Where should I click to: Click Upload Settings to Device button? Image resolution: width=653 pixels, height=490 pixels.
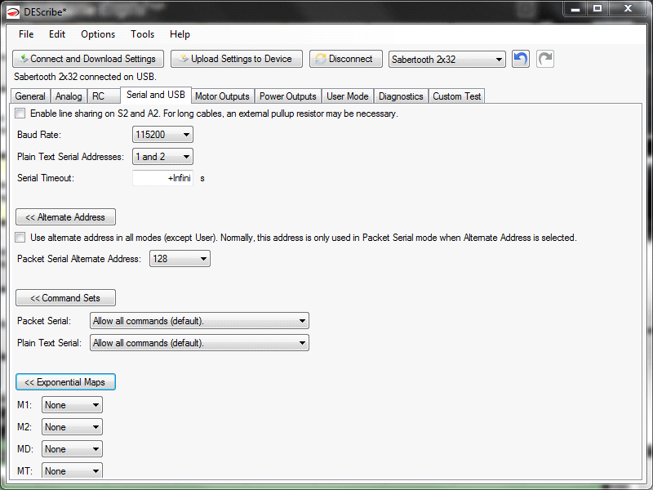click(237, 59)
